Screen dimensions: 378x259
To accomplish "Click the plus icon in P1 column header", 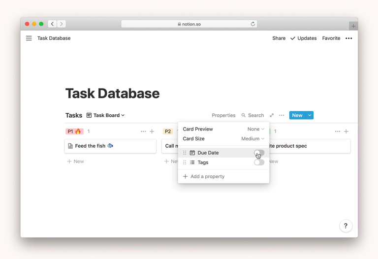I will 152,131.
